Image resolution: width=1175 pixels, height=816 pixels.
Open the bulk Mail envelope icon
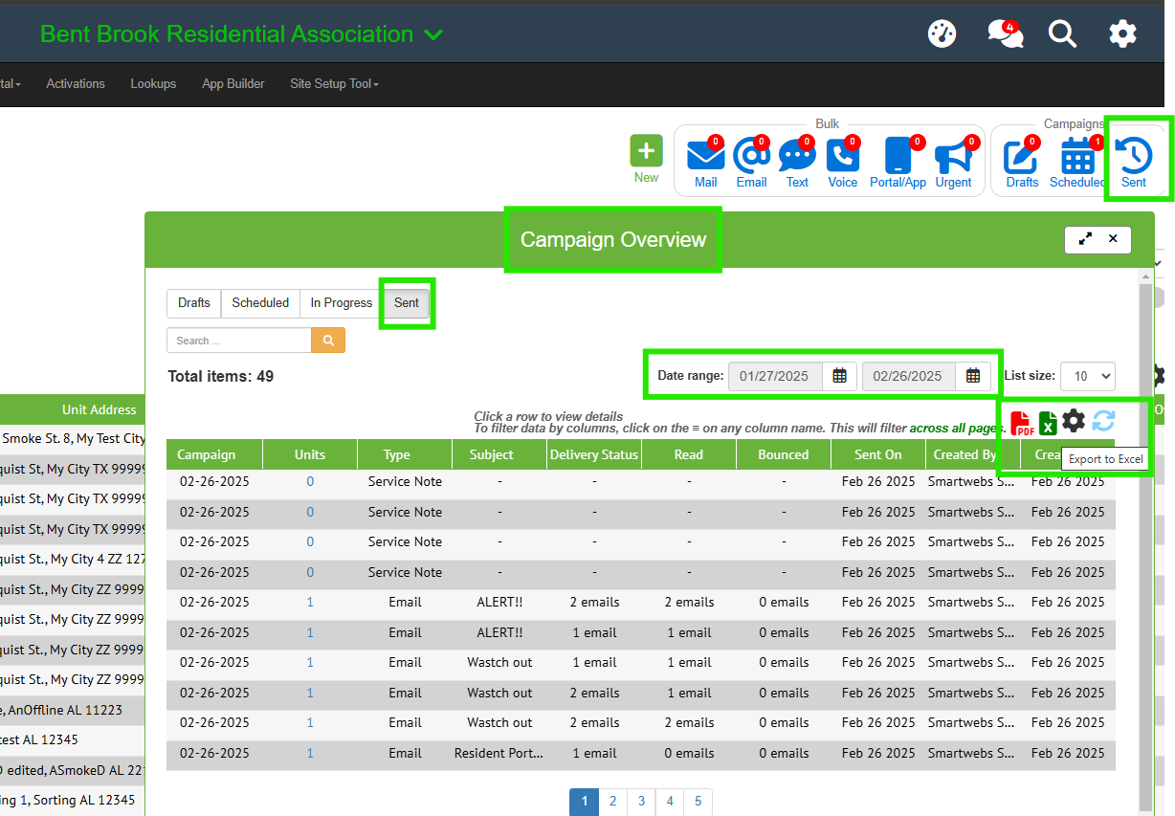pyautogui.click(x=705, y=156)
